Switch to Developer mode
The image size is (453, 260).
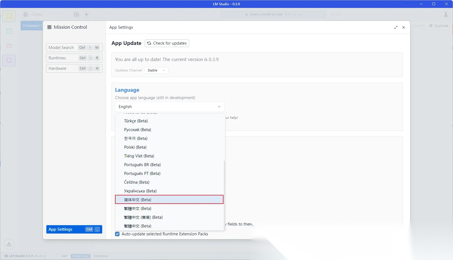point(101,256)
